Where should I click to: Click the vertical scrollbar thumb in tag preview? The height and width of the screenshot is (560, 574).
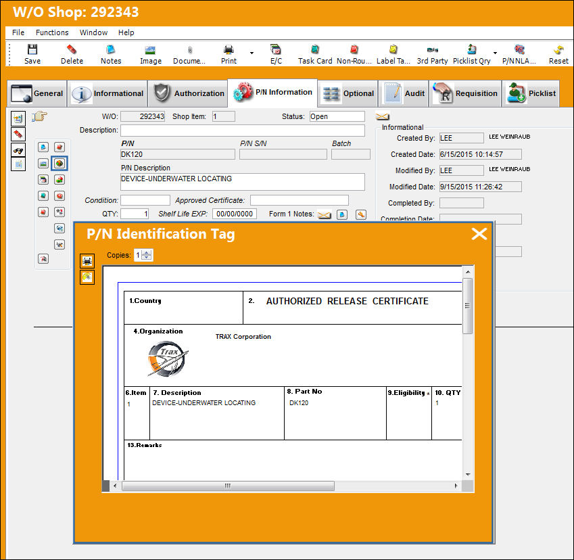pyautogui.click(x=467, y=306)
